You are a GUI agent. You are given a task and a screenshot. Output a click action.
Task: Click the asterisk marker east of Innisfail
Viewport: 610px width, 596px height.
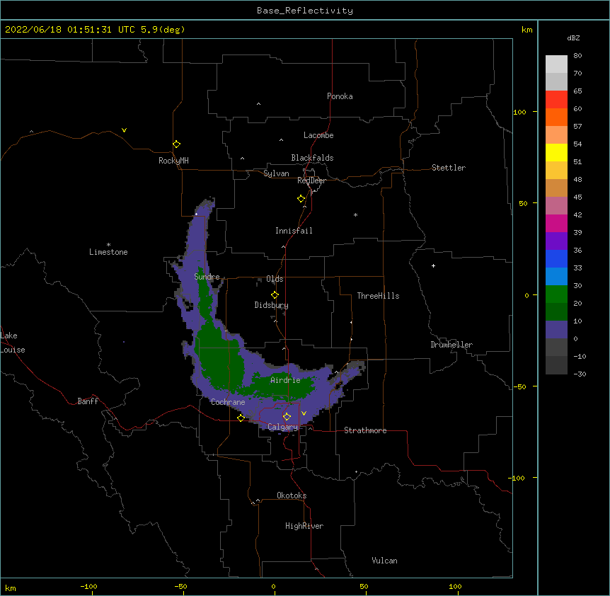pyautogui.click(x=355, y=214)
